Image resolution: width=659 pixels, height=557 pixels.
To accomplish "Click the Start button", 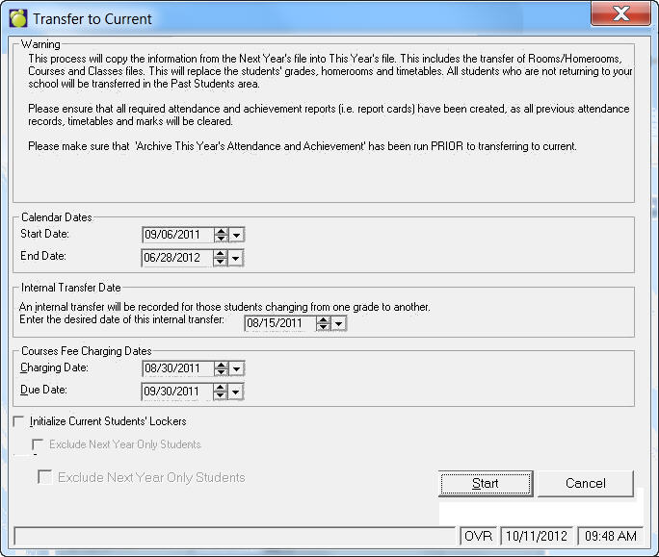I will point(485,483).
